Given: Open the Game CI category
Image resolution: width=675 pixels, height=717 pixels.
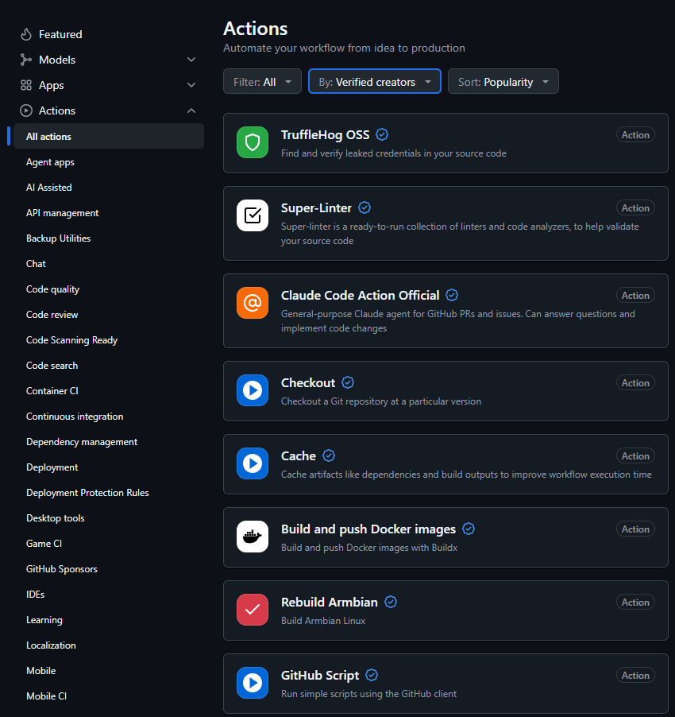Looking at the screenshot, I should tap(44, 544).
